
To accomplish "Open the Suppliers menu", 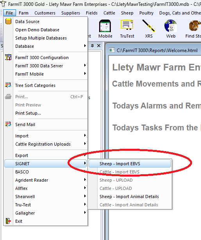I will [71, 13].
